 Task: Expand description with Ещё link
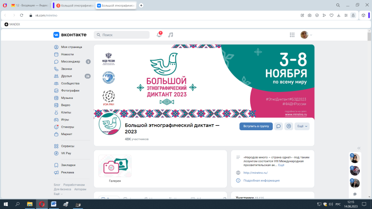(x=281, y=165)
